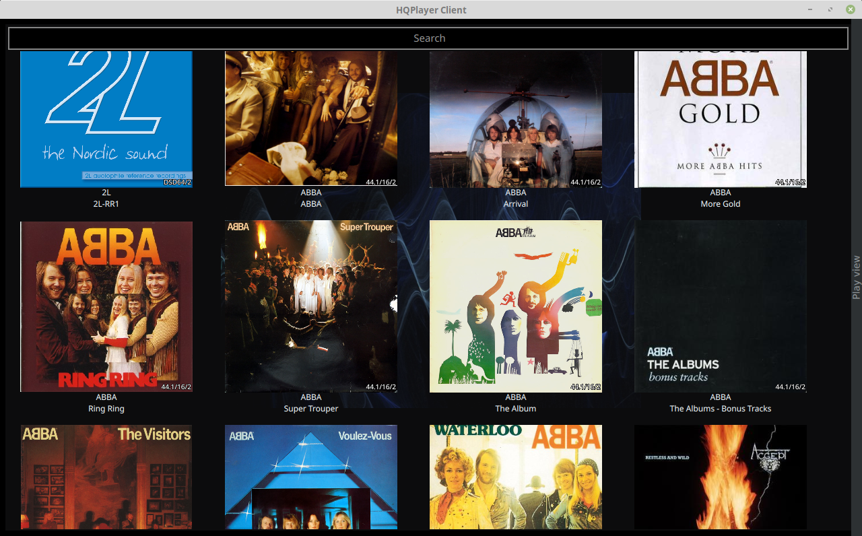Open The Visitors album cover
The width and height of the screenshot is (862, 536).
[106, 477]
